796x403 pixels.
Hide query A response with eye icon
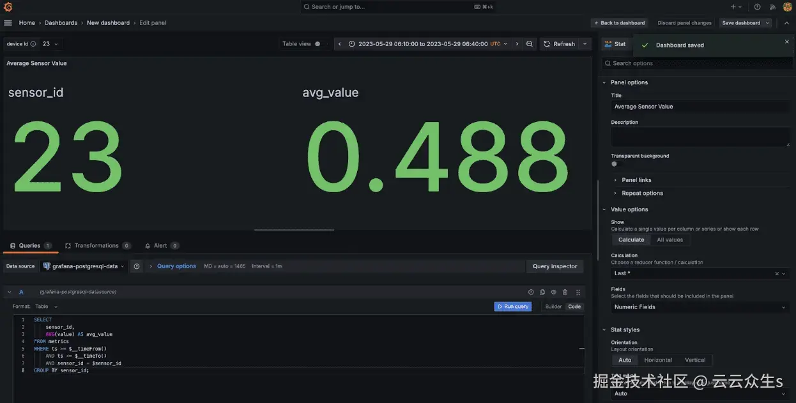(554, 292)
